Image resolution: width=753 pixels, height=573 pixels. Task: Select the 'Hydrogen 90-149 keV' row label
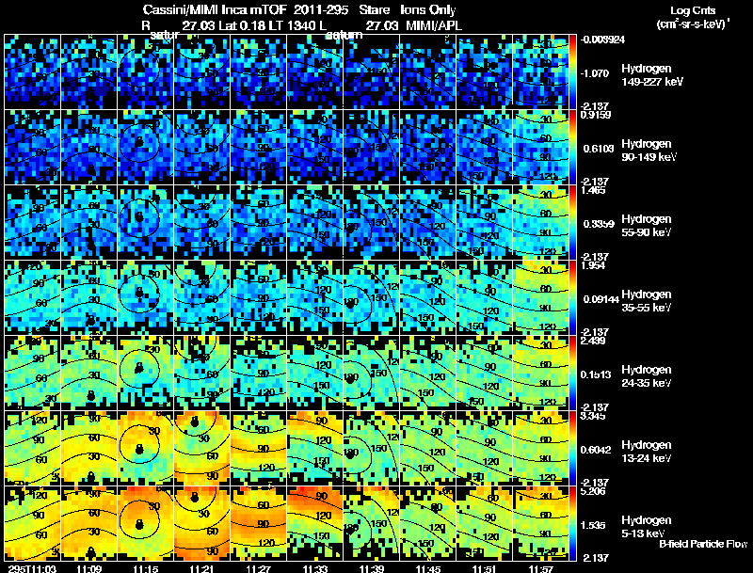point(649,151)
